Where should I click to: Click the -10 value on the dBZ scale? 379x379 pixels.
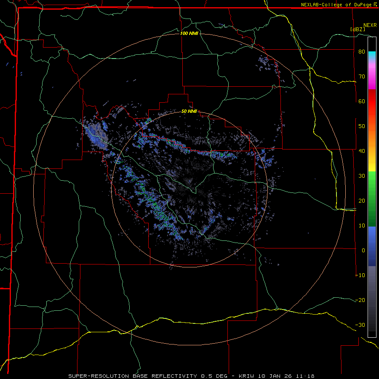(360, 275)
